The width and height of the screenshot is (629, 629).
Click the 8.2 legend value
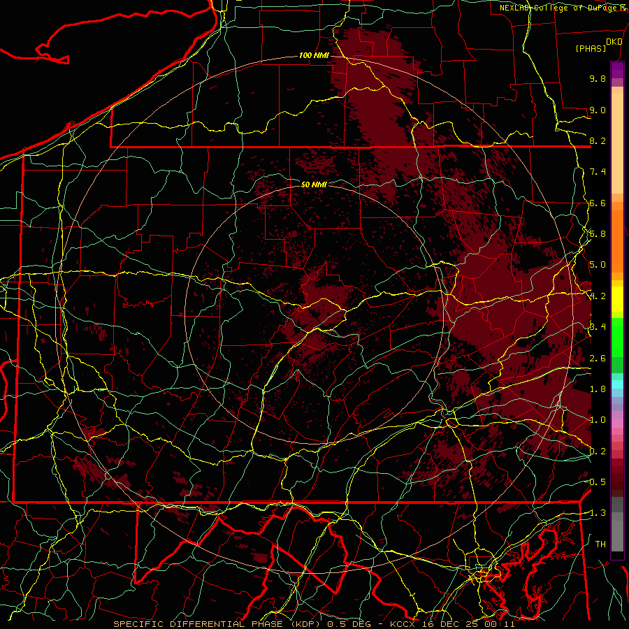[x=598, y=140]
